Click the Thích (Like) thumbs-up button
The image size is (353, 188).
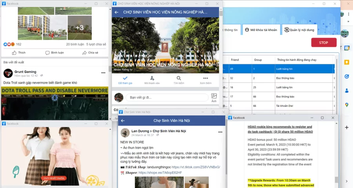pos(19,53)
